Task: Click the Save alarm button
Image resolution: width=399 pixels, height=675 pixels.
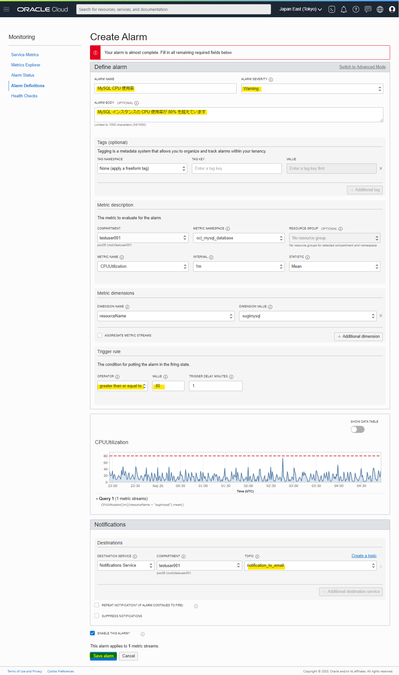Action: (103, 656)
